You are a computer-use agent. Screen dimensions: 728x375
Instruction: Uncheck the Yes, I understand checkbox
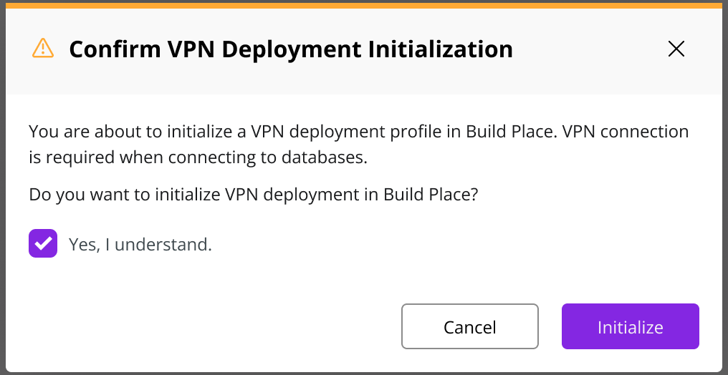[43, 243]
